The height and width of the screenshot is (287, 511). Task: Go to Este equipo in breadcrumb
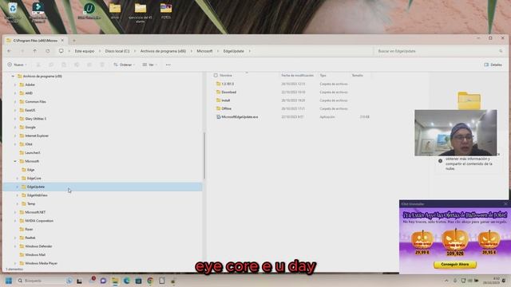click(x=85, y=51)
